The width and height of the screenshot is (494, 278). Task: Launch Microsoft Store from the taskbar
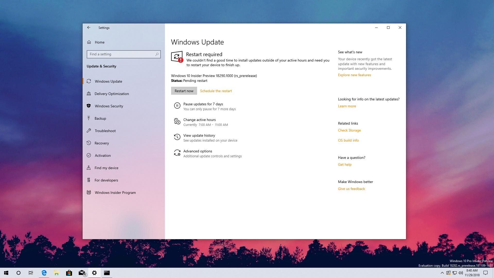(x=69, y=273)
